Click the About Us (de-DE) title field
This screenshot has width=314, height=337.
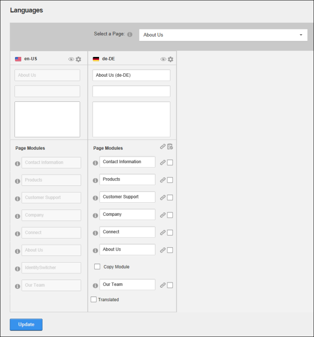pos(131,75)
